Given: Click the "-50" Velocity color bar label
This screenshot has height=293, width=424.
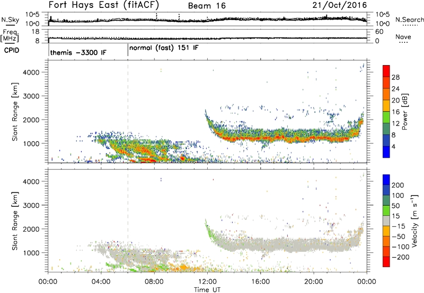Looking at the screenshot, I should pyautogui.click(x=399, y=236).
